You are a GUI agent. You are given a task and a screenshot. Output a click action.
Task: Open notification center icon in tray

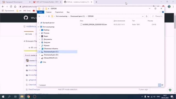pyautogui.click(x=172, y=97)
